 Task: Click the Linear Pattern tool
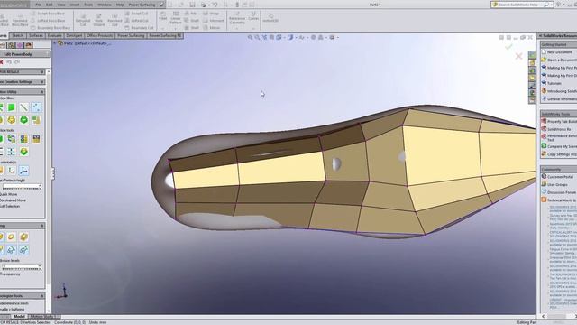pos(176,17)
